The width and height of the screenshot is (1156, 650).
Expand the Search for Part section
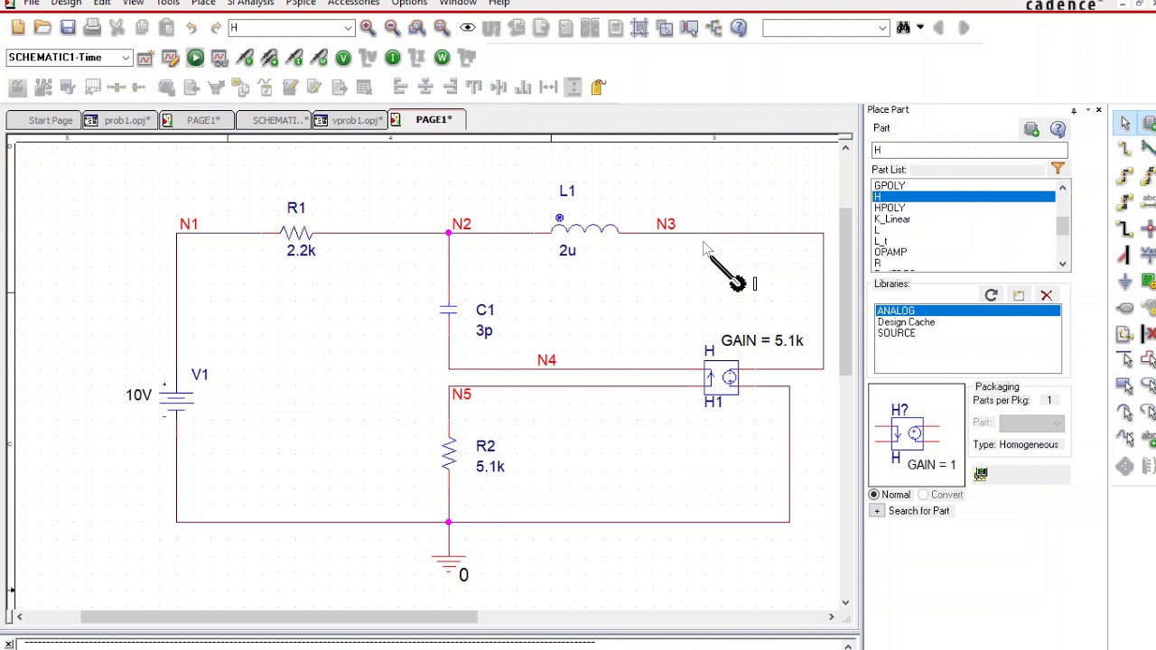click(x=876, y=511)
